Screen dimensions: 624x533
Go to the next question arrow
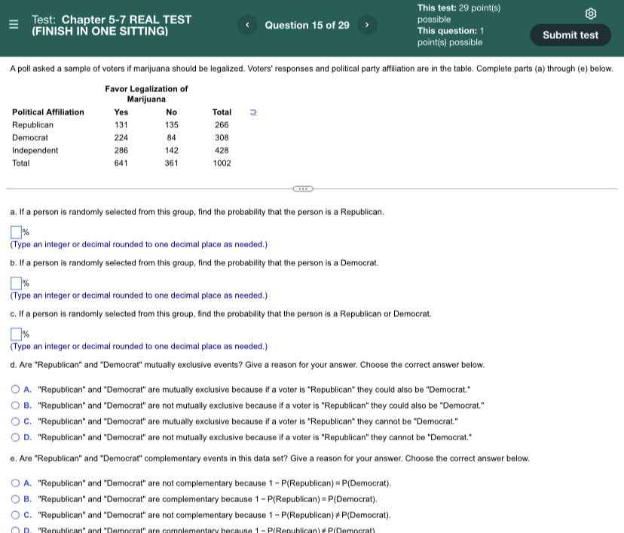367,25
